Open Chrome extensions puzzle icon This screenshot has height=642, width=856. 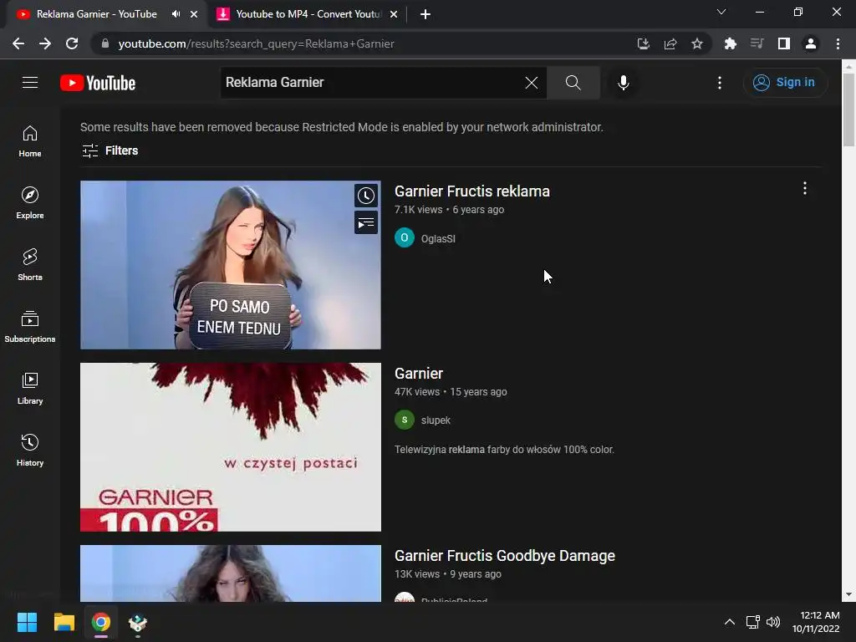[x=730, y=43]
